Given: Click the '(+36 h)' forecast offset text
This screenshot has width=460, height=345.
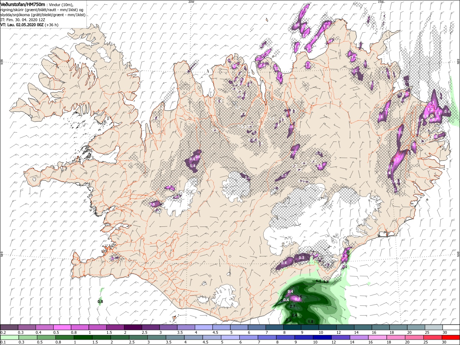Looking at the screenshot, I should tap(52, 25).
